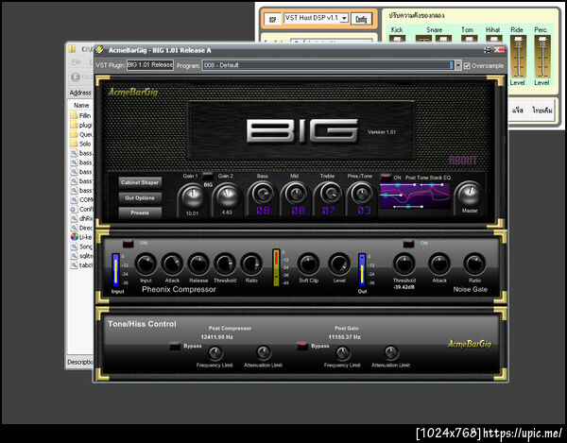The image size is (567, 443).
Task: Click the music note icon beside close button
Action: point(488,50)
